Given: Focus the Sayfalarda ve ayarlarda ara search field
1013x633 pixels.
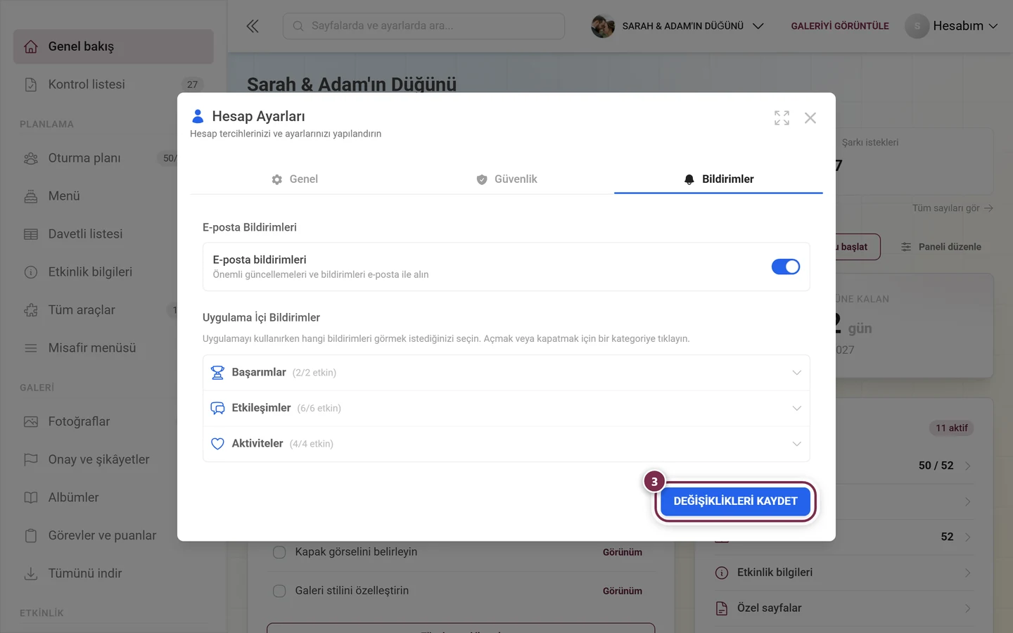Looking at the screenshot, I should tap(423, 26).
